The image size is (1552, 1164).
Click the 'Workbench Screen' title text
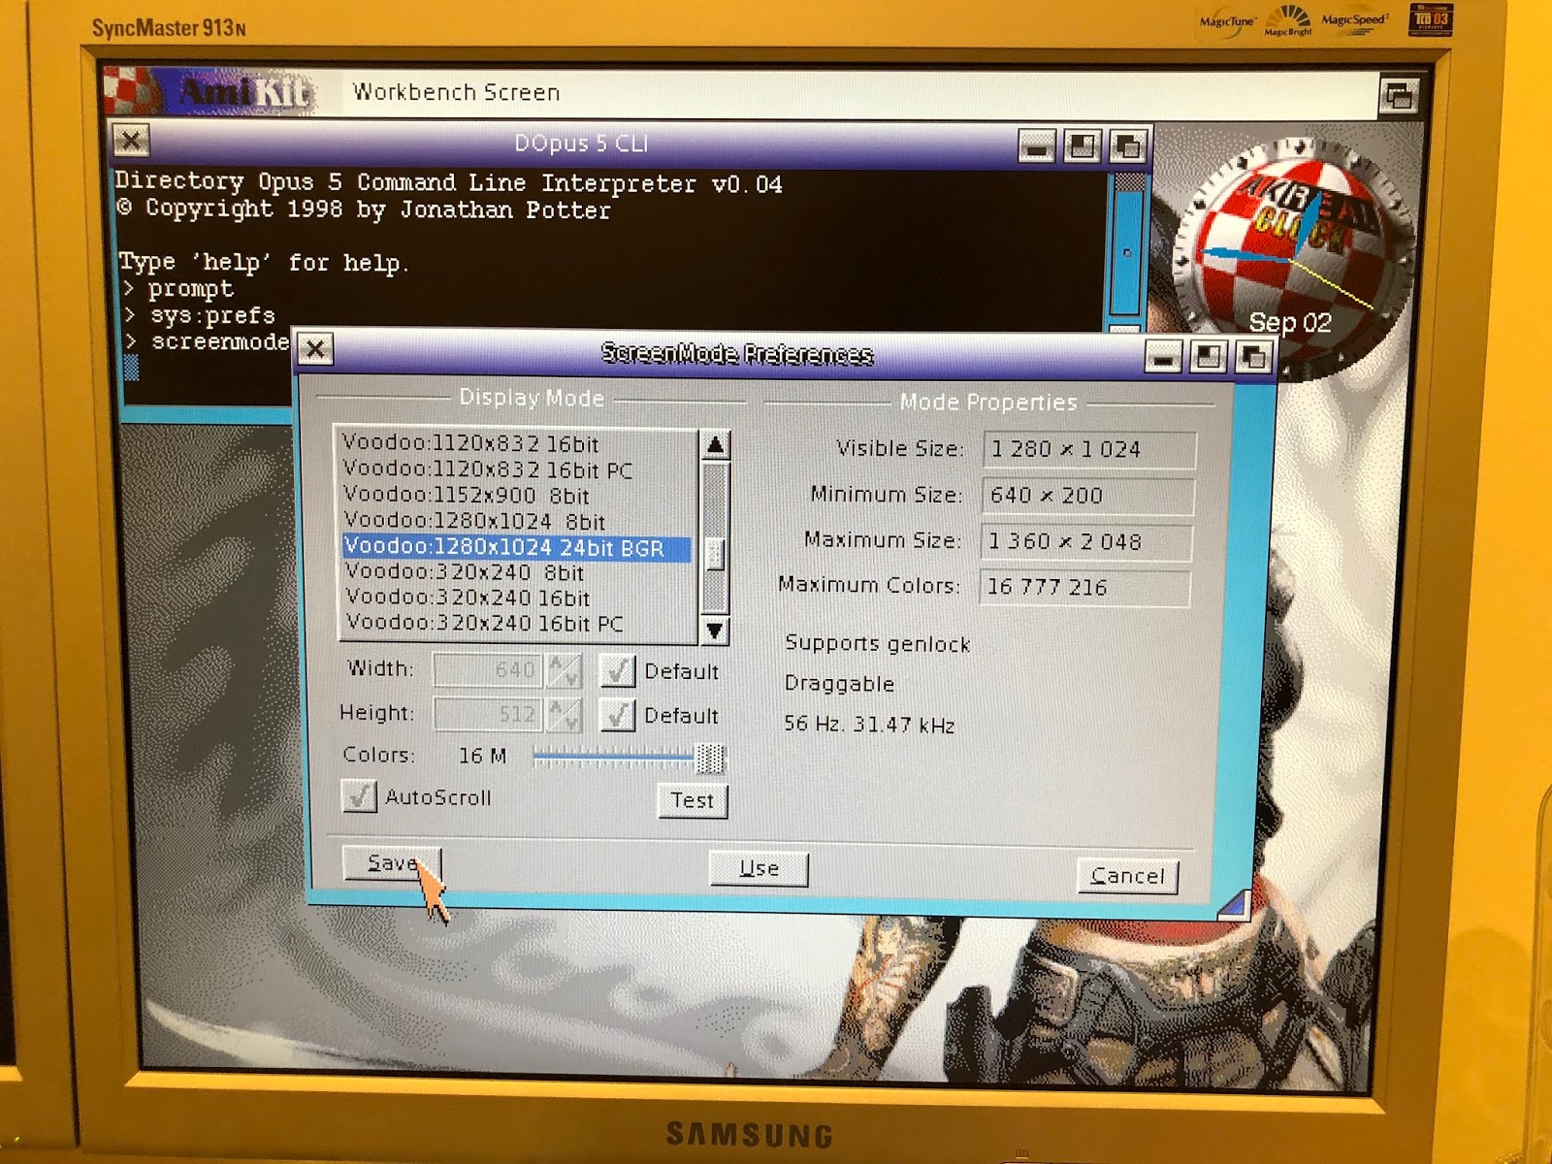[x=456, y=92]
